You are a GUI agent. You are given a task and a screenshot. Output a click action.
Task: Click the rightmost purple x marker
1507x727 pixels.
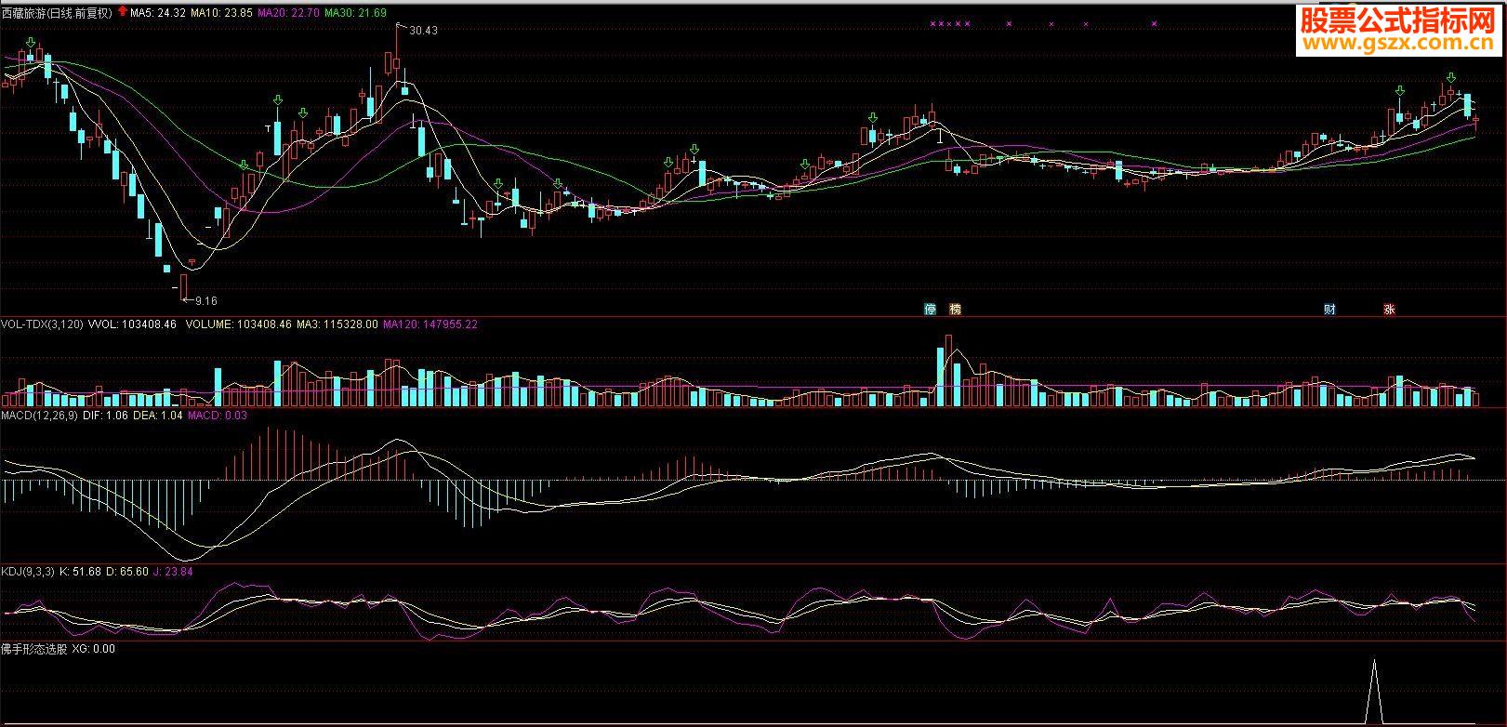(x=1155, y=23)
